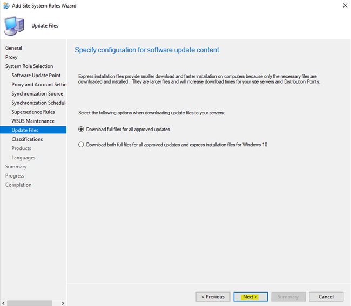Click the Next button
Image resolution: width=351 pixels, height=306 pixels.
tap(251, 297)
